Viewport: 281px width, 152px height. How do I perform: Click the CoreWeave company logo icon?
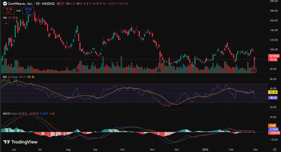click(x=5, y=4)
